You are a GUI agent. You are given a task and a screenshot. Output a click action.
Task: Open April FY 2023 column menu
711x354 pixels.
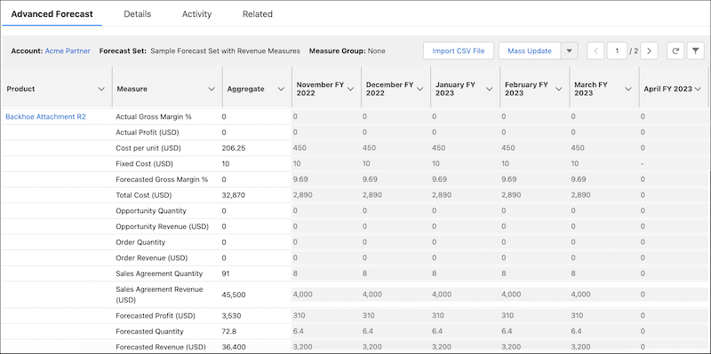pyautogui.click(x=698, y=90)
